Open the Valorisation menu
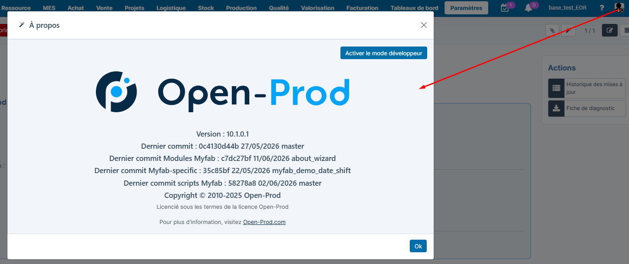Viewport: 629px width, 264px height. [318, 8]
